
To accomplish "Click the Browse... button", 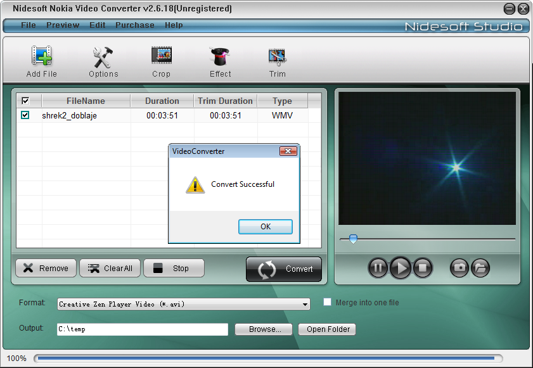I will point(264,329).
